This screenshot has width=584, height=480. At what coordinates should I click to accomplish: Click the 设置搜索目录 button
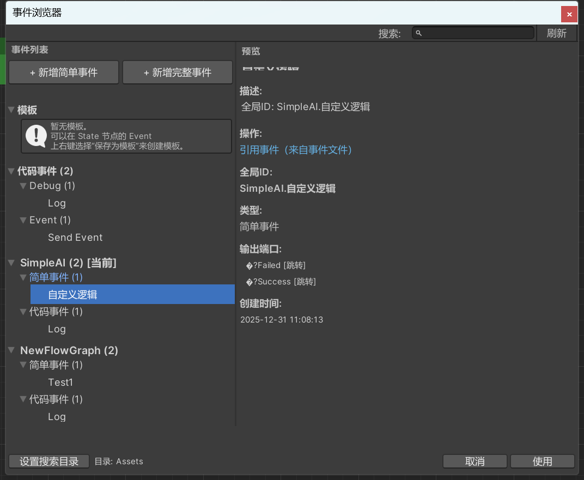[x=49, y=461]
